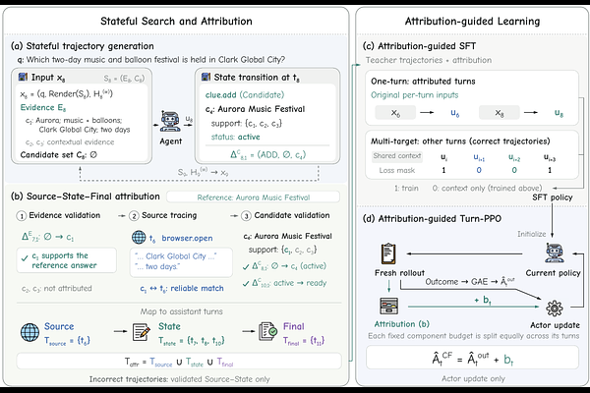Click the 'Evidence E₈' label

[43, 108]
